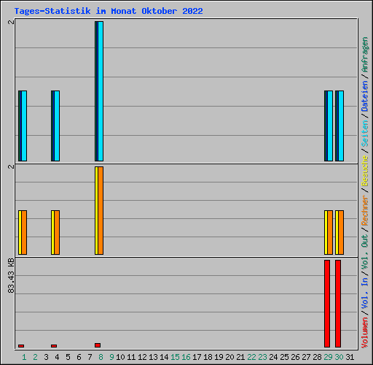Click the orange bar for day 8
The height and width of the screenshot is (365, 373).
[101, 211]
